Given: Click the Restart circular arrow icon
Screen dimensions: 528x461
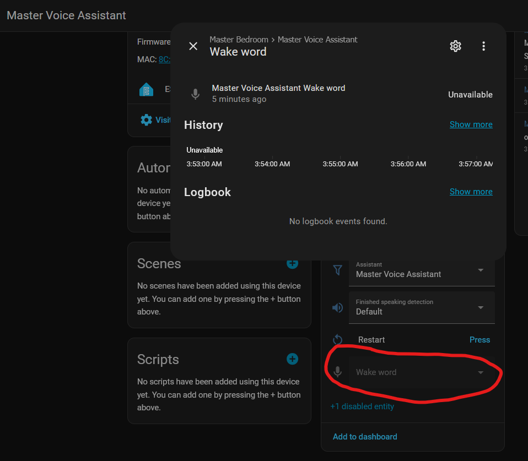Looking at the screenshot, I should click(x=338, y=340).
